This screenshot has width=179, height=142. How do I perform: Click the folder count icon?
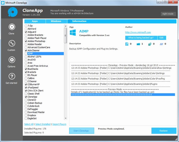tap(138, 44)
